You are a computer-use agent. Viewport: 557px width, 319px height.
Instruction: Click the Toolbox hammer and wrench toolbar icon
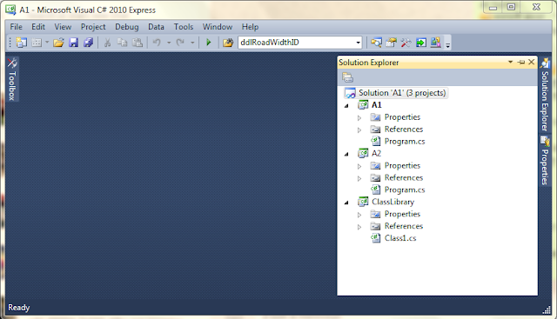[406, 43]
